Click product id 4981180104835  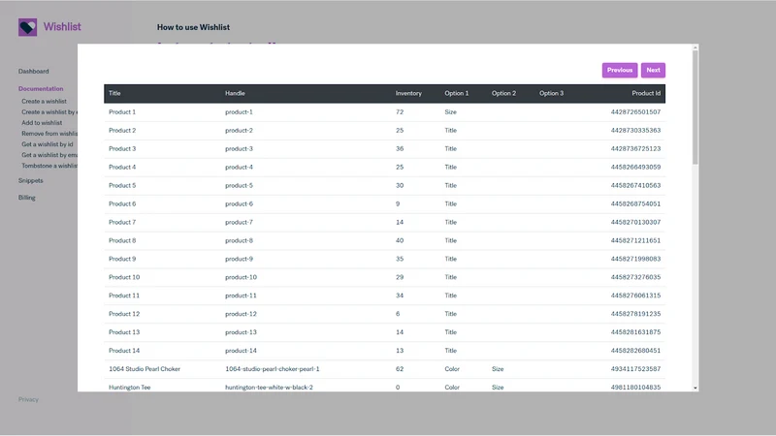click(x=635, y=388)
